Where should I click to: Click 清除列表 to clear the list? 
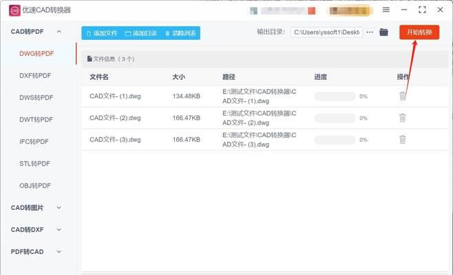point(180,33)
